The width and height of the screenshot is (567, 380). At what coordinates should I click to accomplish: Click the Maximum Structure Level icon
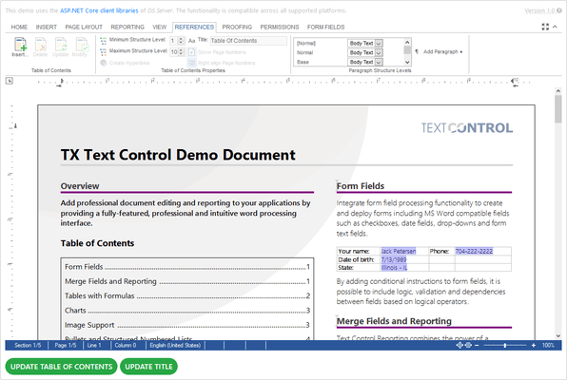[x=103, y=51]
